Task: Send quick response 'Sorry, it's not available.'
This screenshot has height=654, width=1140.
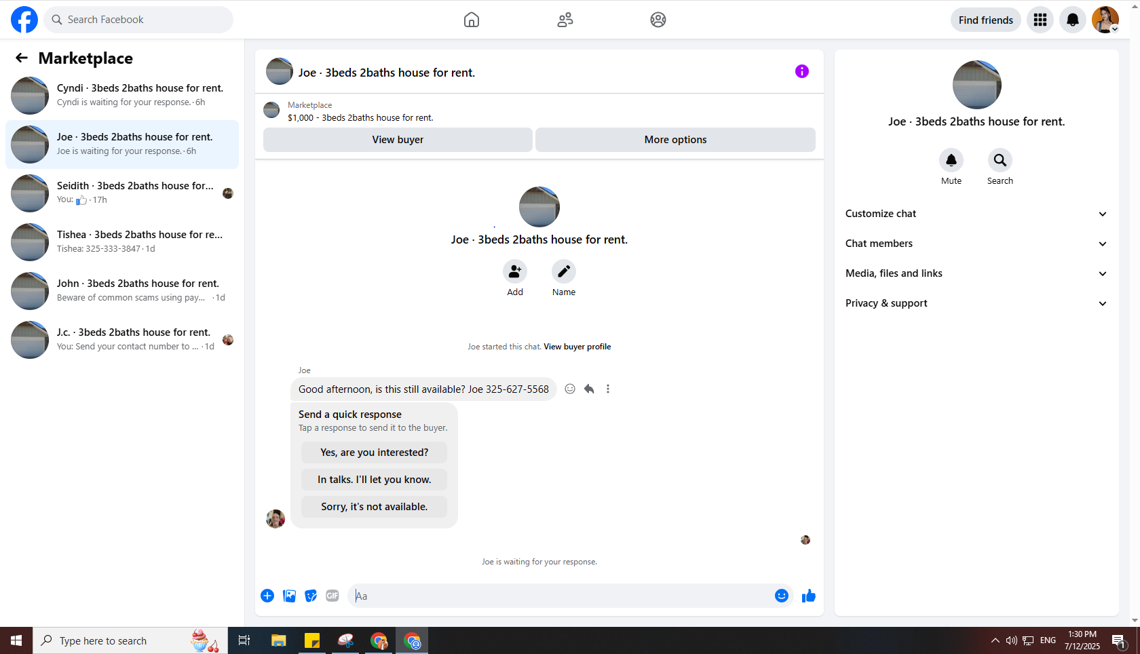Action: coord(374,507)
